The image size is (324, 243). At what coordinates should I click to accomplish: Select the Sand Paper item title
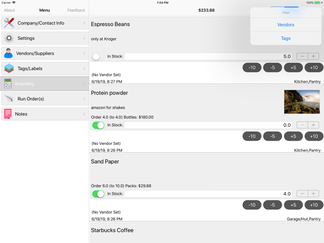click(105, 161)
